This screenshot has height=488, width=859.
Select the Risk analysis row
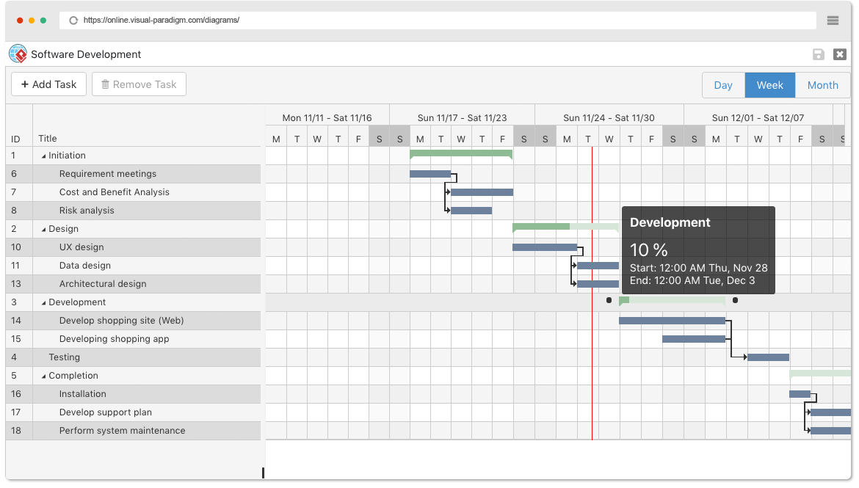point(133,211)
